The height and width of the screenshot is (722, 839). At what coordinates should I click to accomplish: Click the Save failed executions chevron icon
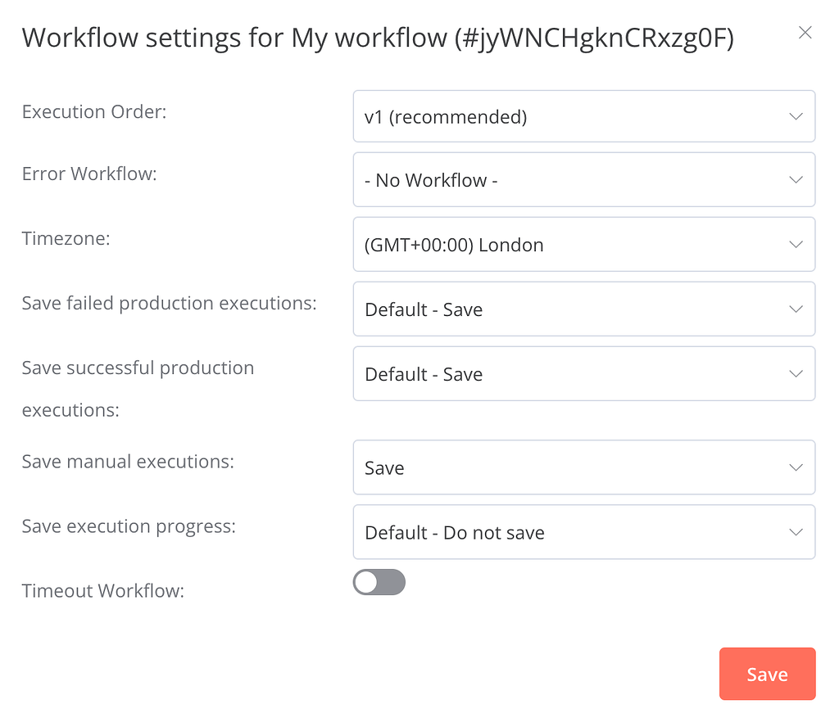[x=796, y=309]
